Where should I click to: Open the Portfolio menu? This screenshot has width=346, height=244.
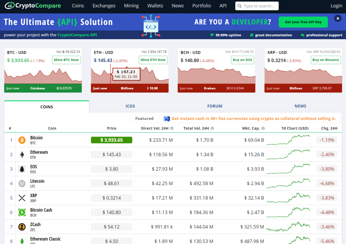[202, 6]
